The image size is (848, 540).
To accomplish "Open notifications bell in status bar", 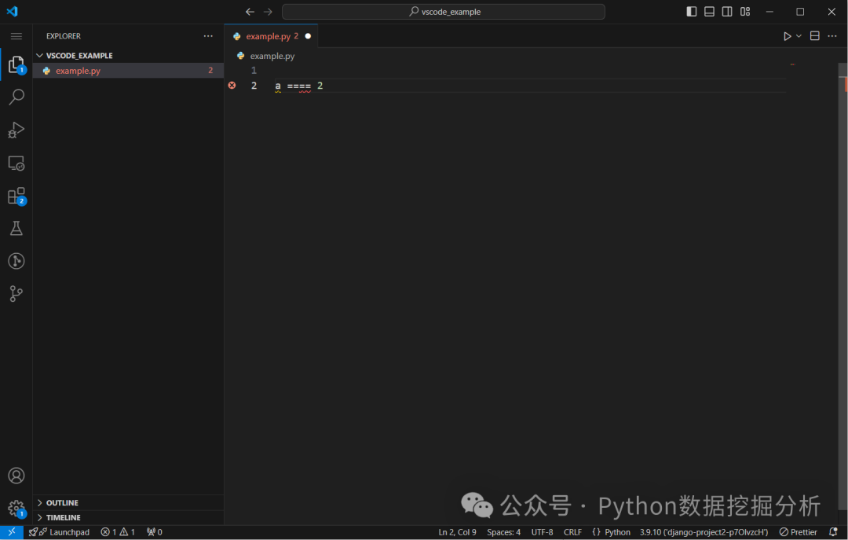I will click(x=833, y=532).
